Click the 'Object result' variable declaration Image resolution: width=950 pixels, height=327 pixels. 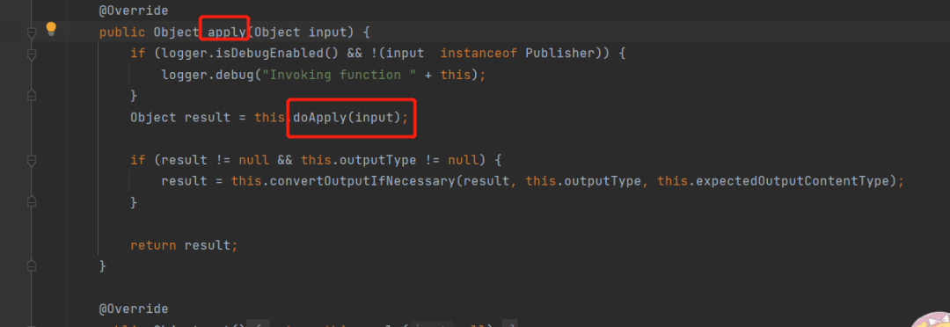point(180,117)
